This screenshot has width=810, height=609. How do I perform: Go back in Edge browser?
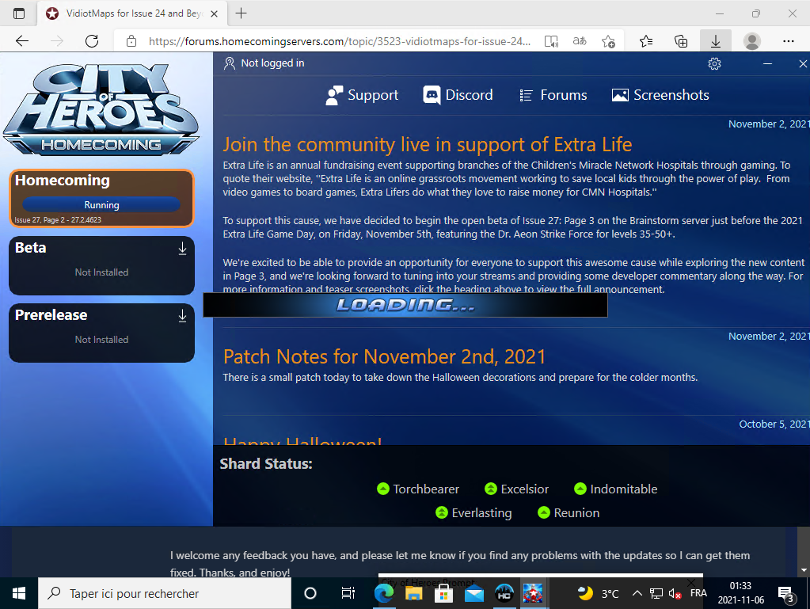[22, 41]
